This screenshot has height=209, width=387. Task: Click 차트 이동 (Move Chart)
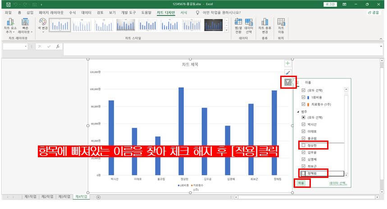[281, 26]
